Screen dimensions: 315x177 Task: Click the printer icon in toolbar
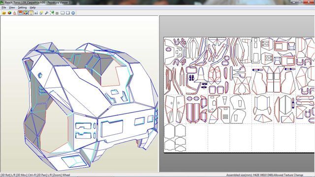57,13
